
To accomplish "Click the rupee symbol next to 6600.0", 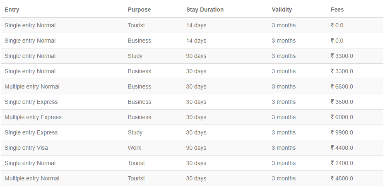I will click(332, 86).
